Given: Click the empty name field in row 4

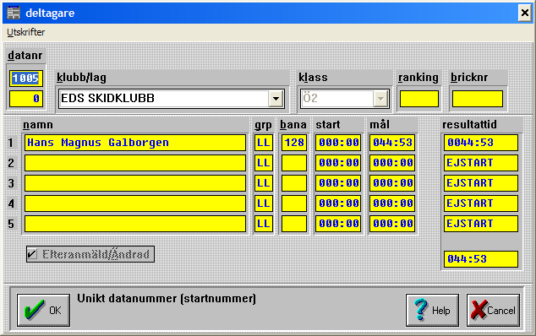Looking at the screenshot, I should point(135,203).
